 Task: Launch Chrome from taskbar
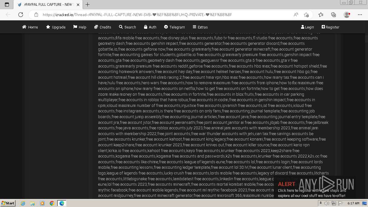tap(52, 203)
